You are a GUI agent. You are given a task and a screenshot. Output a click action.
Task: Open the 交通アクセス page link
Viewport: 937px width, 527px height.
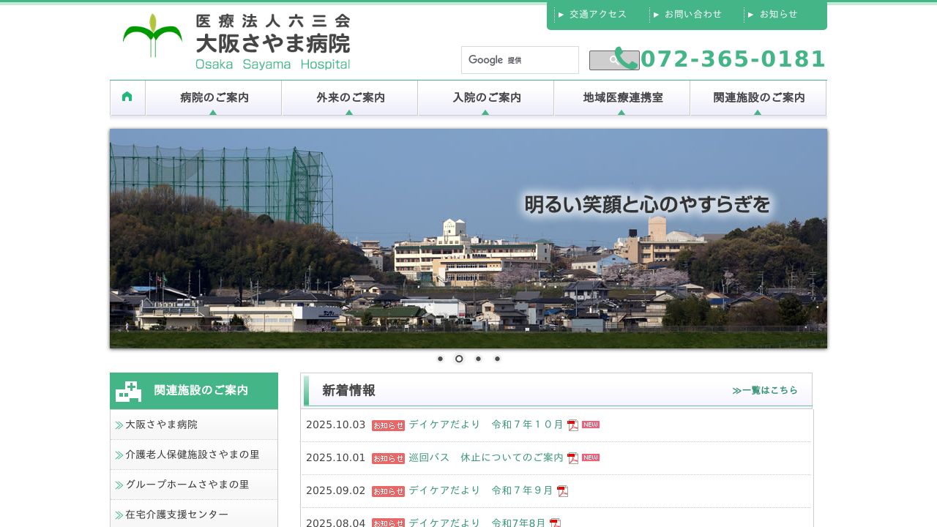click(597, 14)
